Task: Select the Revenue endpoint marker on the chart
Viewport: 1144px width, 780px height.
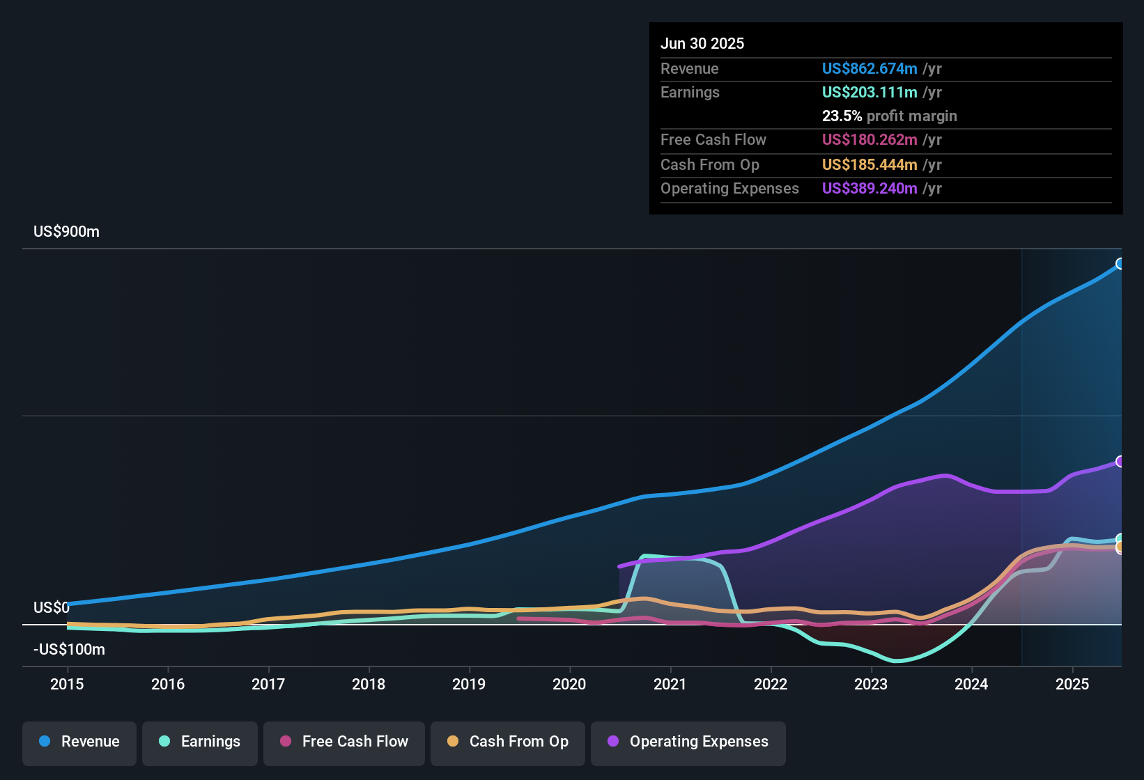Action: [1120, 264]
